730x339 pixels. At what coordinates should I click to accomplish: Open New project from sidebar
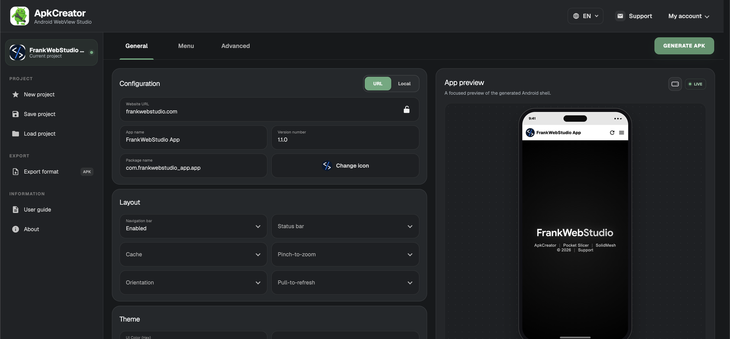pyautogui.click(x=52, y=94)
